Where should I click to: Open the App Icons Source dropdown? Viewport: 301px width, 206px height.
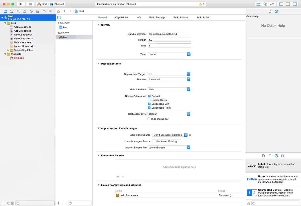coord(170,135)
